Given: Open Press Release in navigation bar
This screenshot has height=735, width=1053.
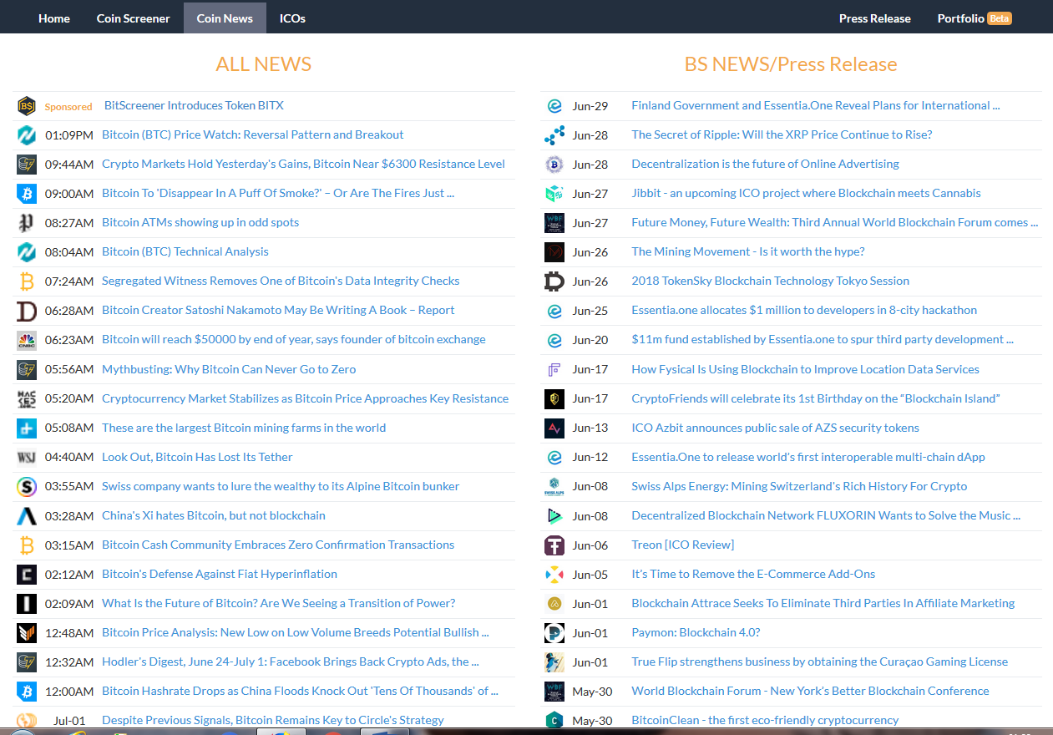Looking at the screenshot, I should coord(875,18).
